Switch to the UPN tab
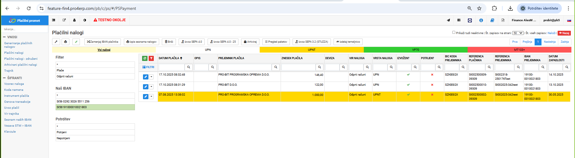575x158 pixels. 208,50
